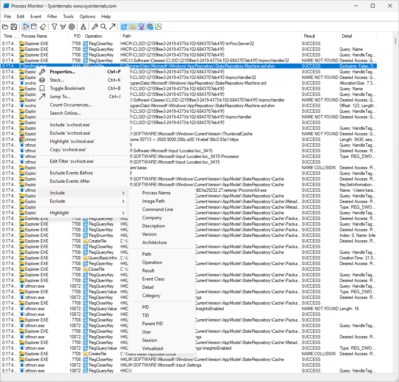Expand the Highlight submenu
399x382 pixels.
pos(83,213)
